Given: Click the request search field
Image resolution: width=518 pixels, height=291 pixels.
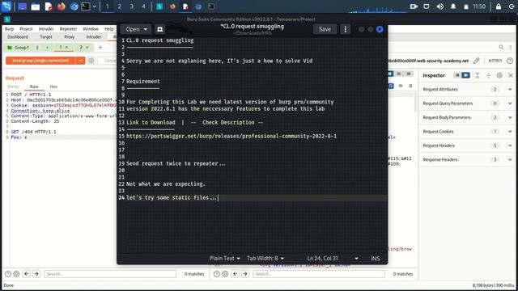Looking at the screenshot, I should coord(110,274).
